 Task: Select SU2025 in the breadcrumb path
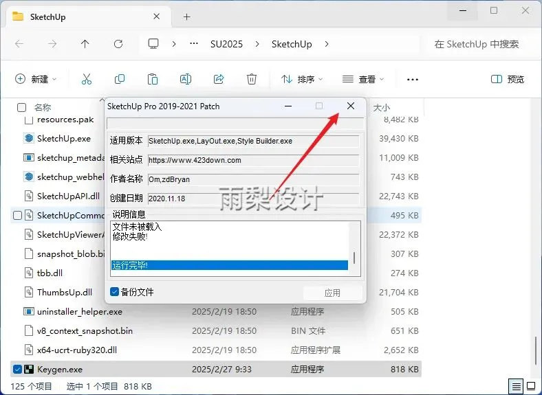click(x=226, y=44)
